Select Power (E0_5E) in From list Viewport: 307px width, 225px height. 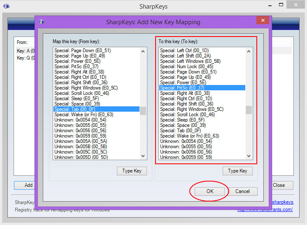coord(96,61)
